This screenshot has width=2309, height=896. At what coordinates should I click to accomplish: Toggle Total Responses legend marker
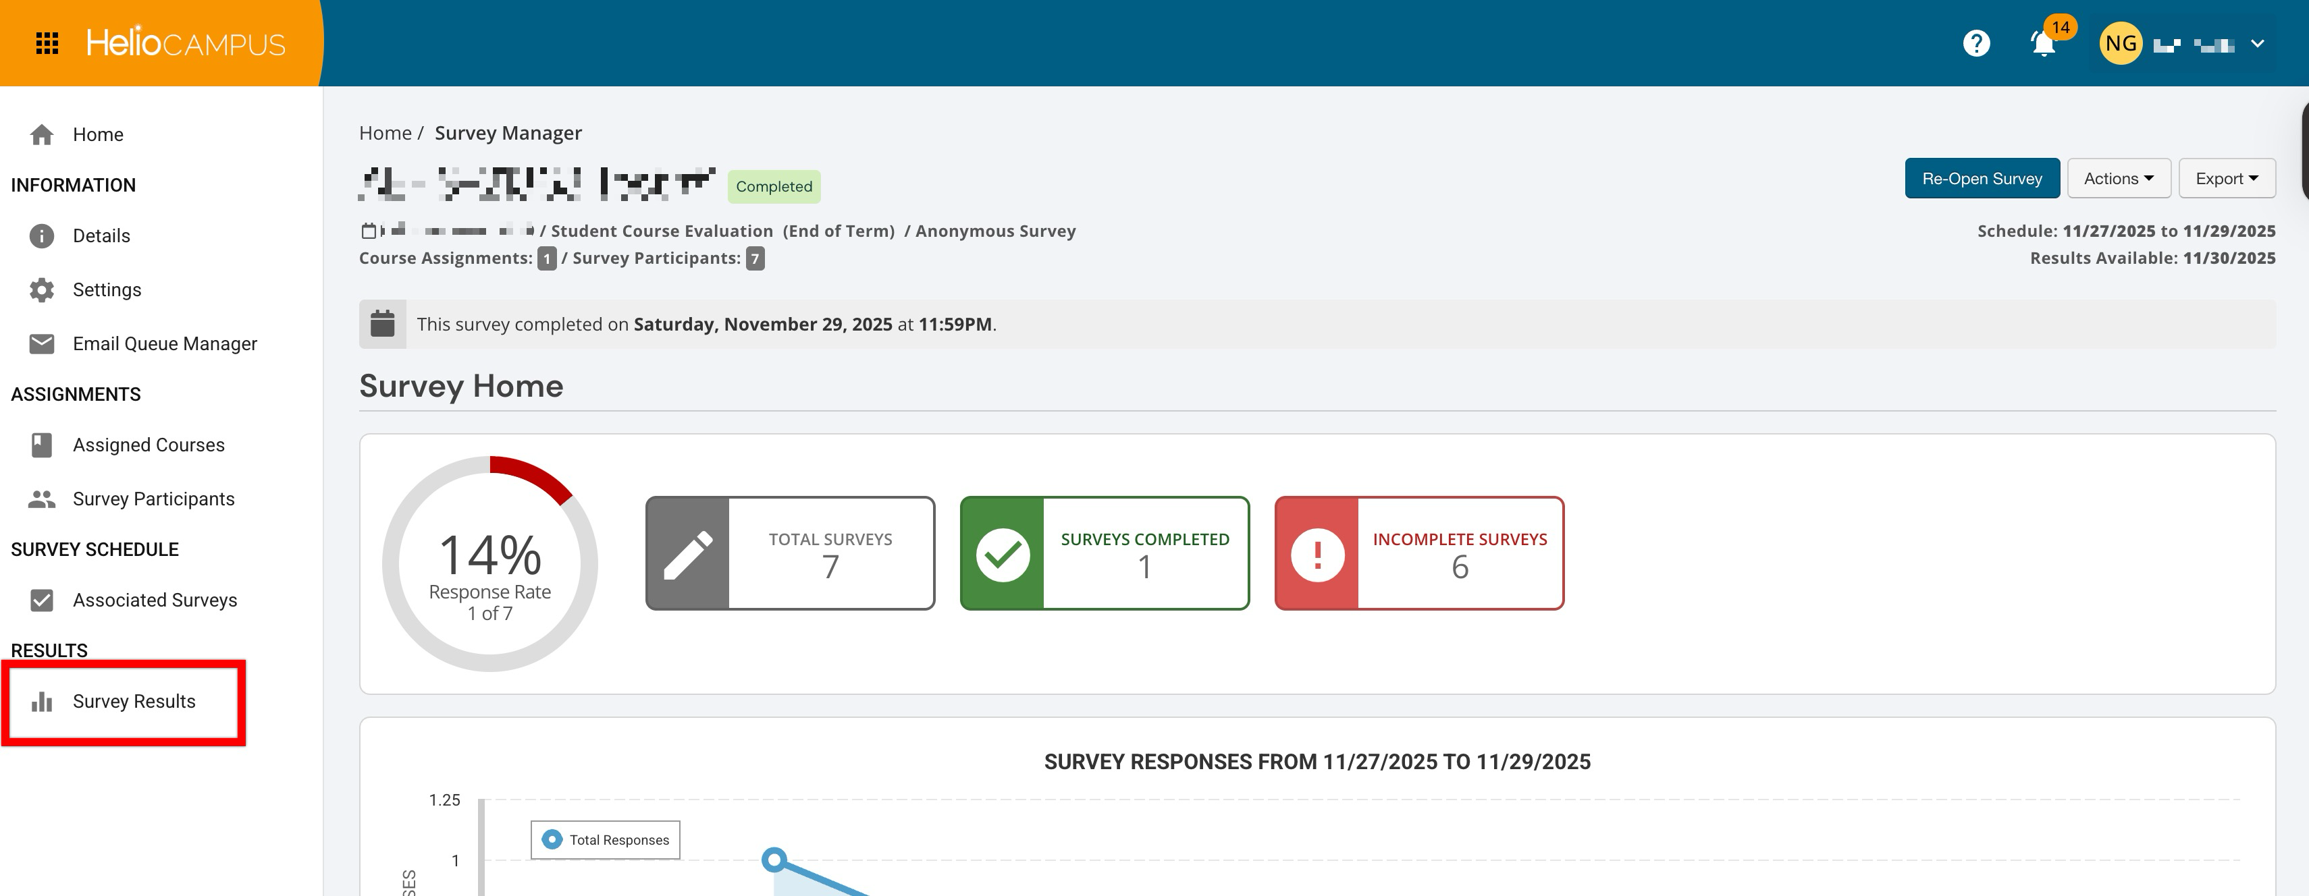(552, 839)
